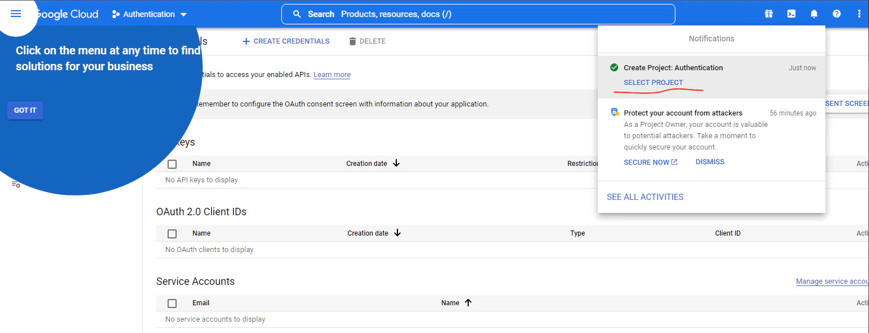
Task: Open the navigation hamburger menu
Action: tap(15, 14)
